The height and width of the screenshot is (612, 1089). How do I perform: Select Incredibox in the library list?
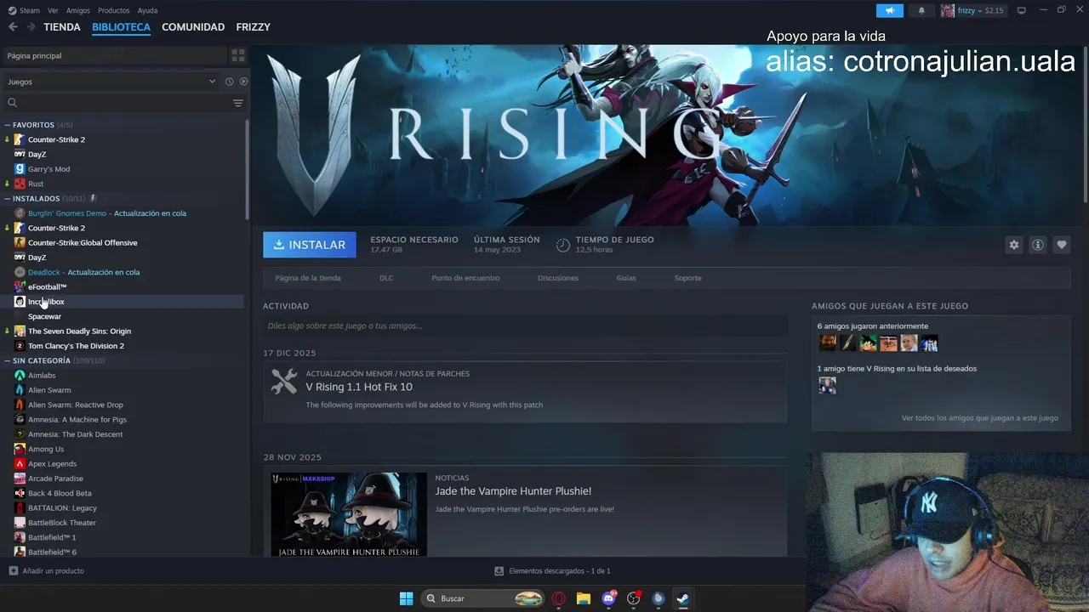point(123,302)
